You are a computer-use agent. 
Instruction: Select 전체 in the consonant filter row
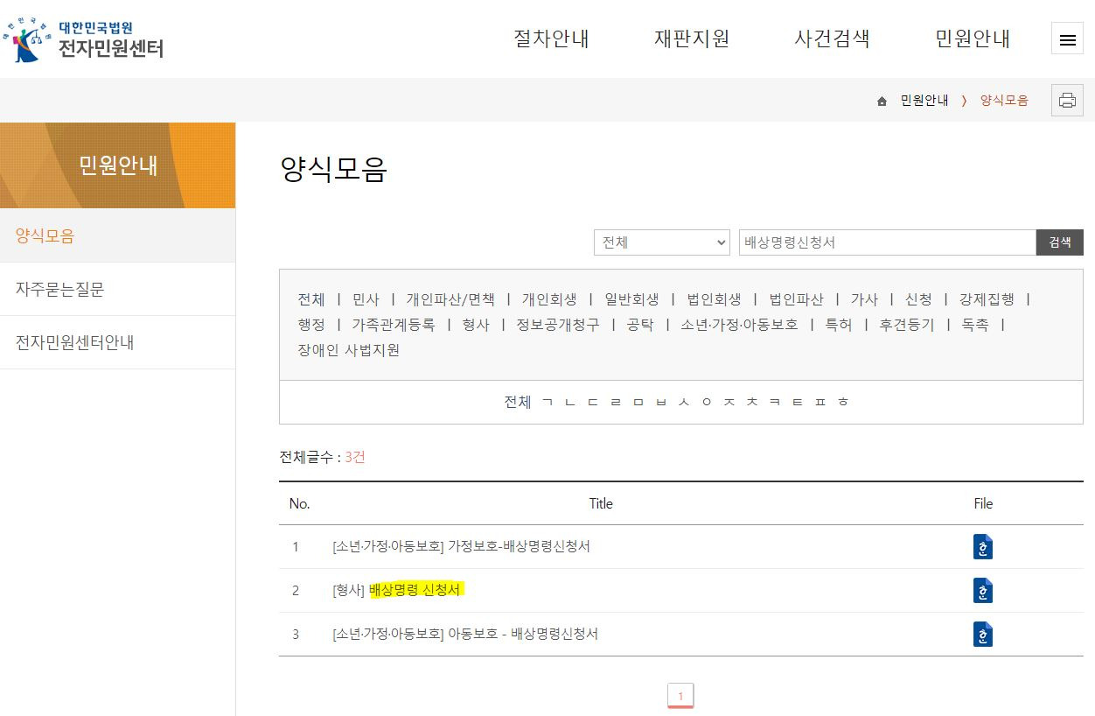click(517, 402)
